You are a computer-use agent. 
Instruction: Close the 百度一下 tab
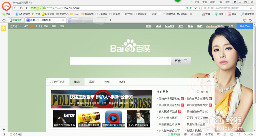(63, 20)
